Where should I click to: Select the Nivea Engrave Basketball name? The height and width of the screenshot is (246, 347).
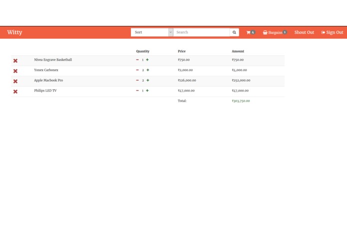point(53,60)
